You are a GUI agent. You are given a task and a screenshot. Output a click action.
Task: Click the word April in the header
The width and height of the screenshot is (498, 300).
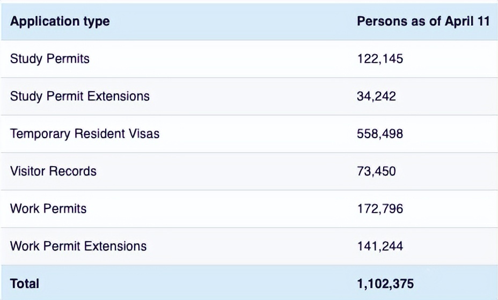(456, 22)
